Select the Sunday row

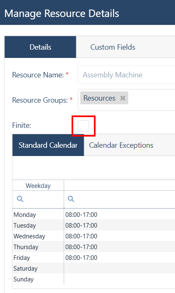pyautogui.click(x=94, y=279)
